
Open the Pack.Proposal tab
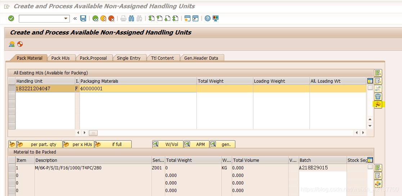pyautogui.click(x=93, y=58)
